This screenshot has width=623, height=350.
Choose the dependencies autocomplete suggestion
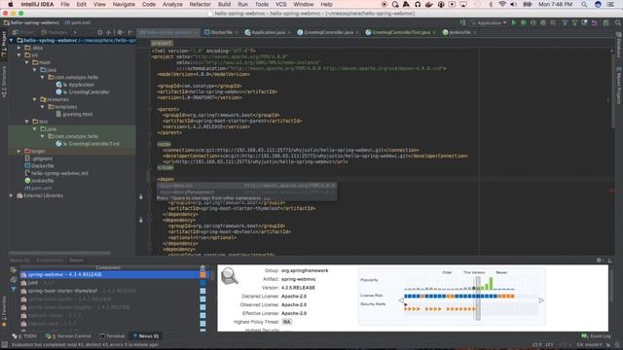(246, 186)
